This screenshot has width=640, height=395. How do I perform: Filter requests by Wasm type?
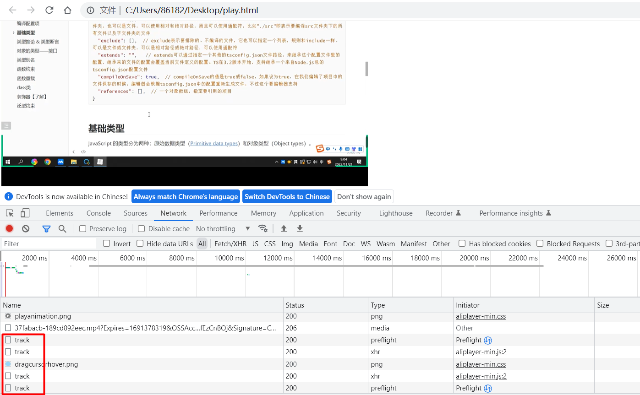click(x=386, y=243)
